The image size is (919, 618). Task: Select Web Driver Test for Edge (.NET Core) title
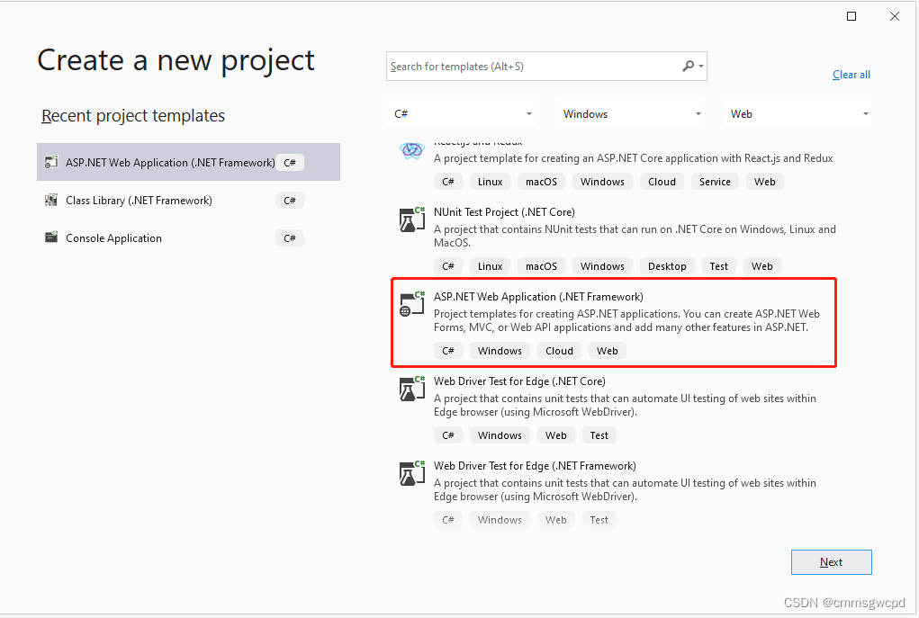(x=519, y=381)
